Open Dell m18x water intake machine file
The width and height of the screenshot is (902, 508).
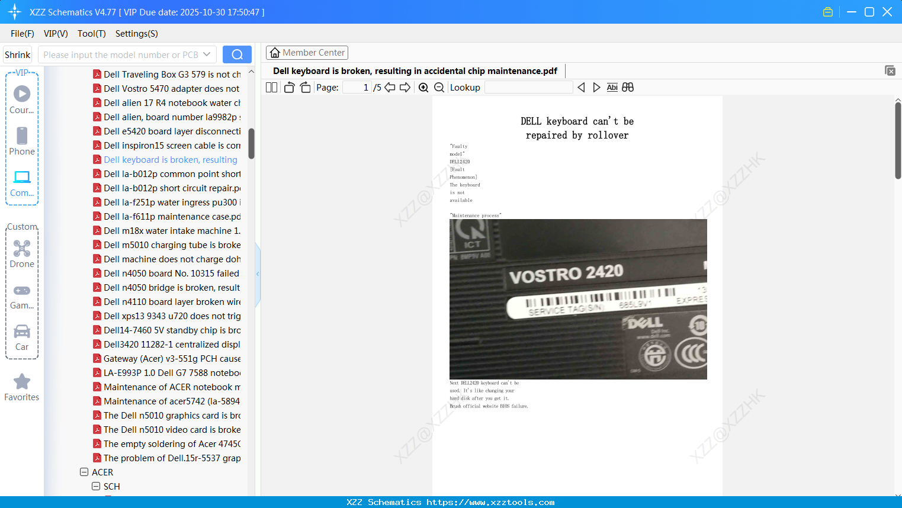[x=166, y=231]
